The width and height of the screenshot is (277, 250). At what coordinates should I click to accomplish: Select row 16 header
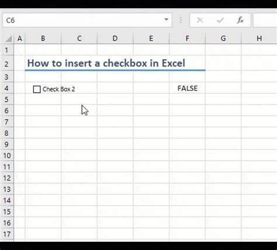[7, 223]
